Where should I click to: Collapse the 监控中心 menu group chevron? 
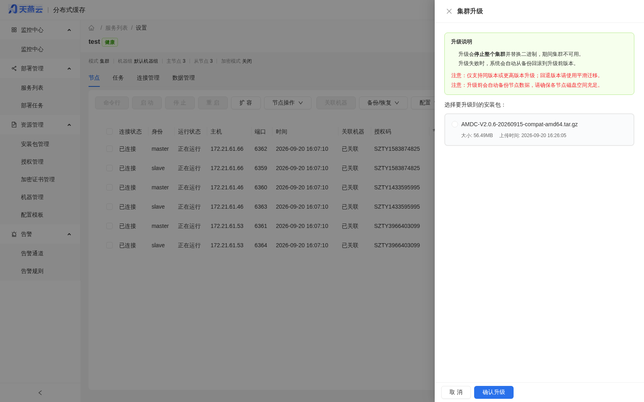[x=69, y=30]
